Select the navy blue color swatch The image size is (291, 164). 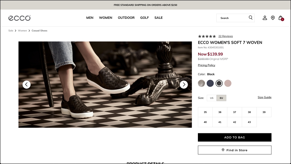point(210,84)
